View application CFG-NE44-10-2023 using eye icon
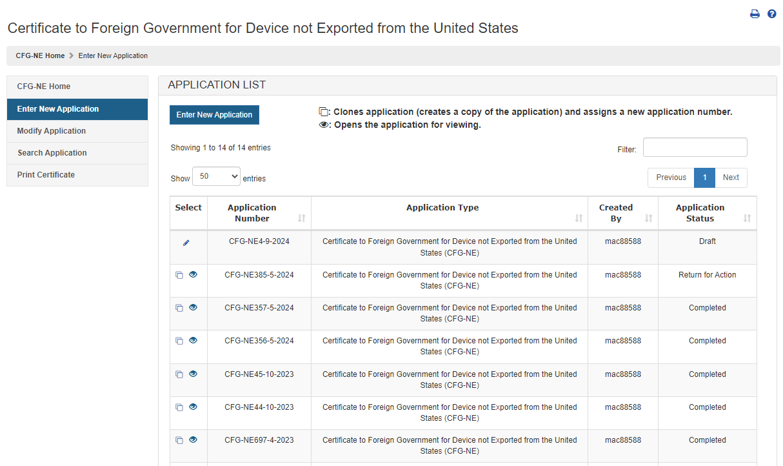This screenshot has height=466, width=783. (193, 407)
